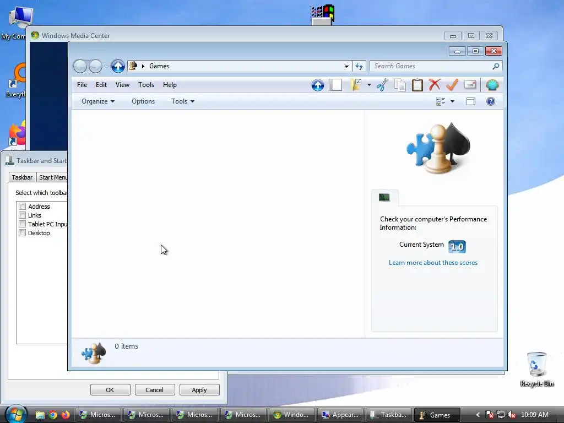Click the taskbar clock showing 10:09 AM
Image resolution: width=564 pixels, height=423 pixels.
pos(534,415)
